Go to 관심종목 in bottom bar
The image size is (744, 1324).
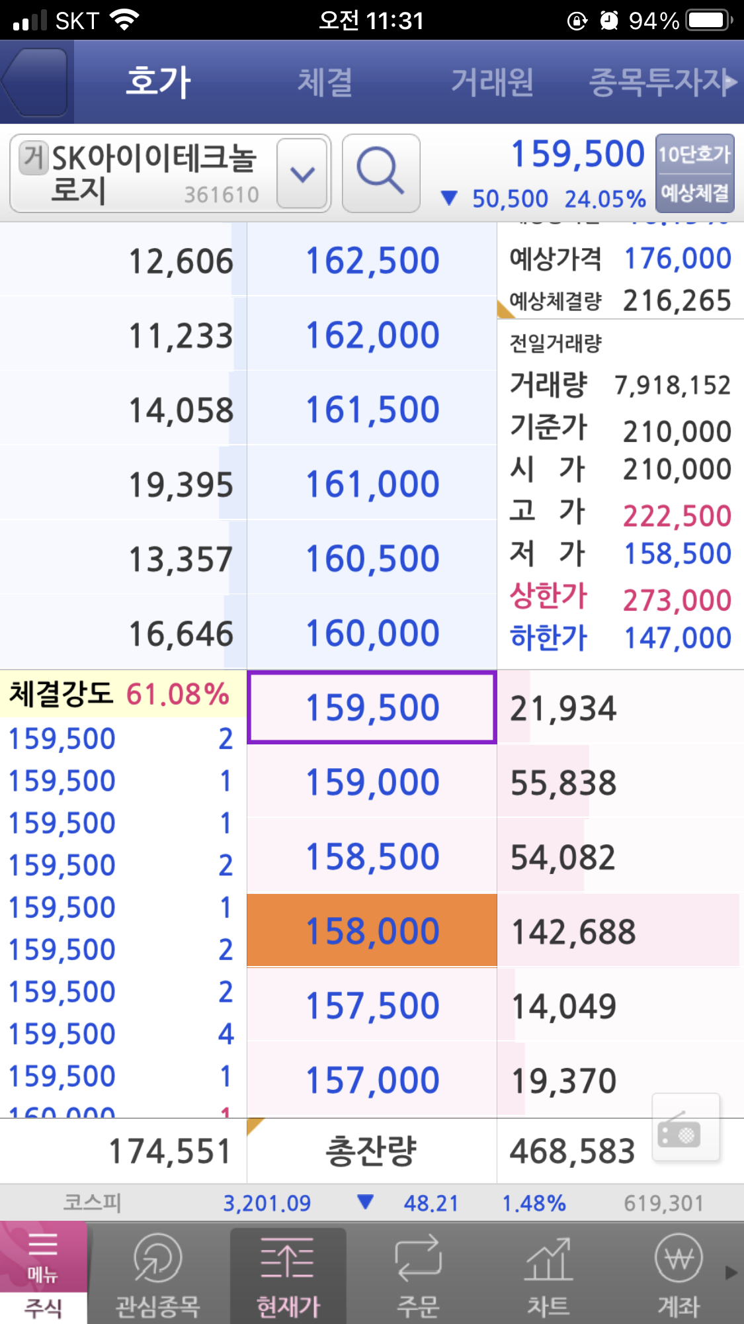[x=157, y=1275]
